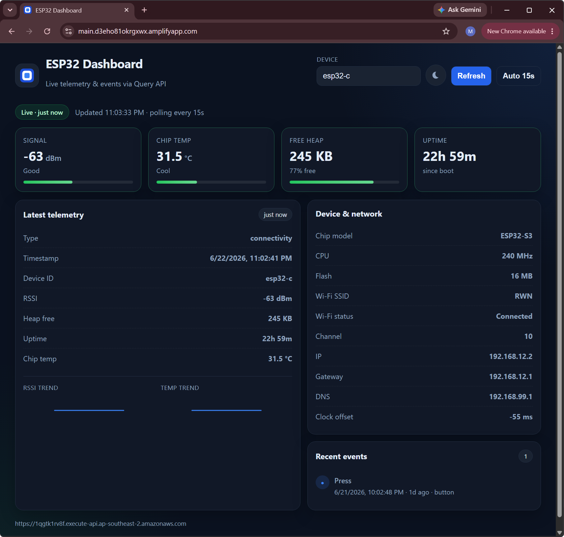The width and height of the screenshot is (564, 537).
Task: Click the address bar URL
Action: pos(138,31)
